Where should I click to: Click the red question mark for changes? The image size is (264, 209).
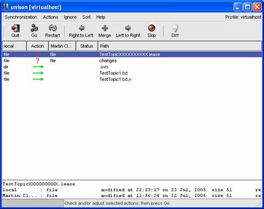tap(37, 61)
